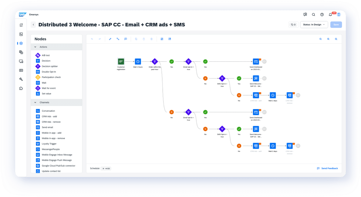Open the help question mark icon
The width and height of the screenshot is (361, 197).
point(322,15)
